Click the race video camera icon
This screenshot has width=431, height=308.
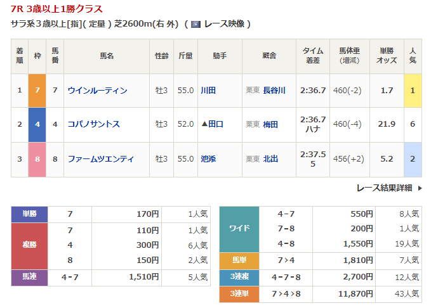coord(196,24)
